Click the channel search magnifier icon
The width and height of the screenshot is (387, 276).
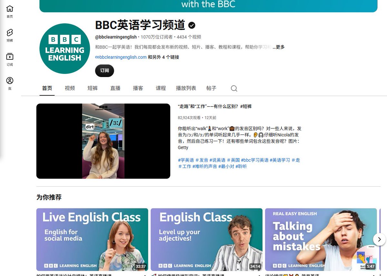[x=234, y=88]
